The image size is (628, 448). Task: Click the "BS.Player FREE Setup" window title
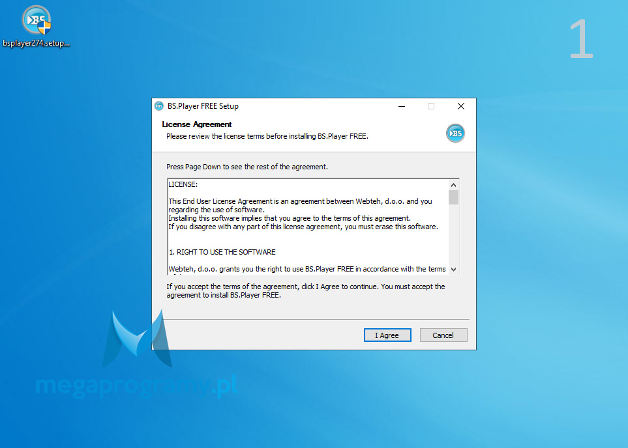coord(203,106)
